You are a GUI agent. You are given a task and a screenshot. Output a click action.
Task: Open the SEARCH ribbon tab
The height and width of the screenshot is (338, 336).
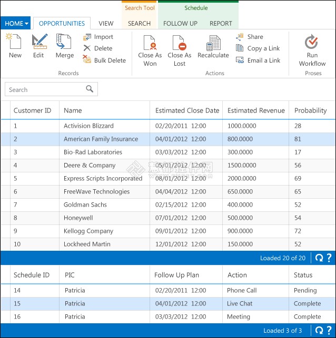(x=139, y=23)
